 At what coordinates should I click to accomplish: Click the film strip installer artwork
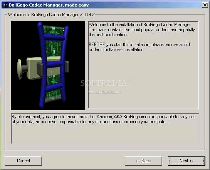tap(48, 66)
